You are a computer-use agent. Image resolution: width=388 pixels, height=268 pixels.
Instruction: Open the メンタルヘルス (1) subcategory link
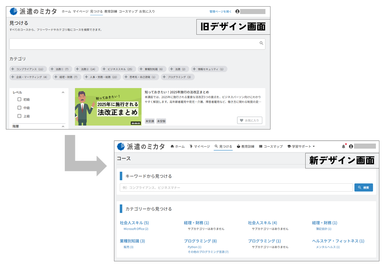328,247
